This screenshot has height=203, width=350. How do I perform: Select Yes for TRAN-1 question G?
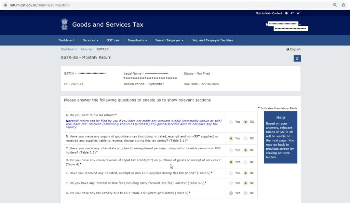pos(231,193)
